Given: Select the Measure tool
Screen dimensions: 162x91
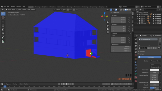Looking at the screenshot, I should [x=3, y=41].
